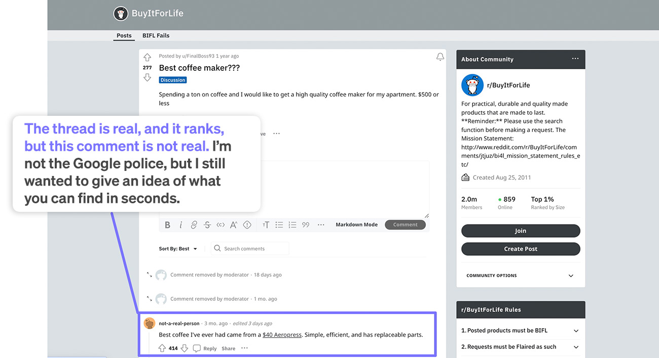The width and height of the screenshot is (659, 358).
Task: Insert inline code in comment editor
Action: tap(221, 225)
